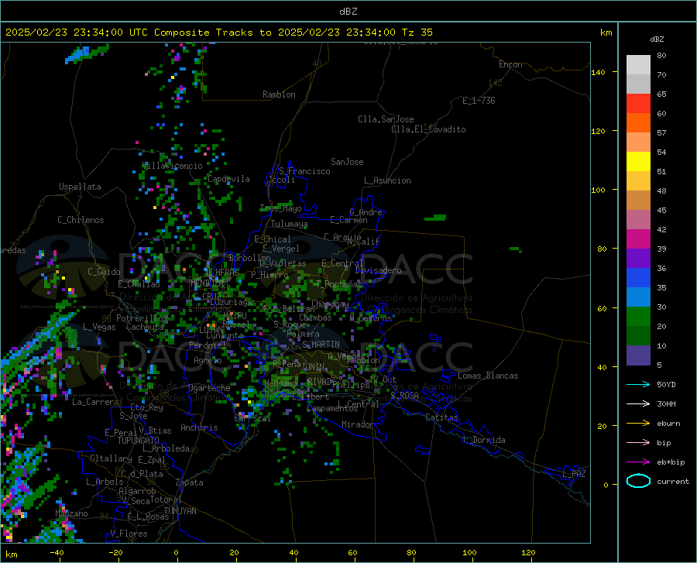Screen dimensions: 697x563
Task: Click the Mirador label
Action: pos(358,424)
